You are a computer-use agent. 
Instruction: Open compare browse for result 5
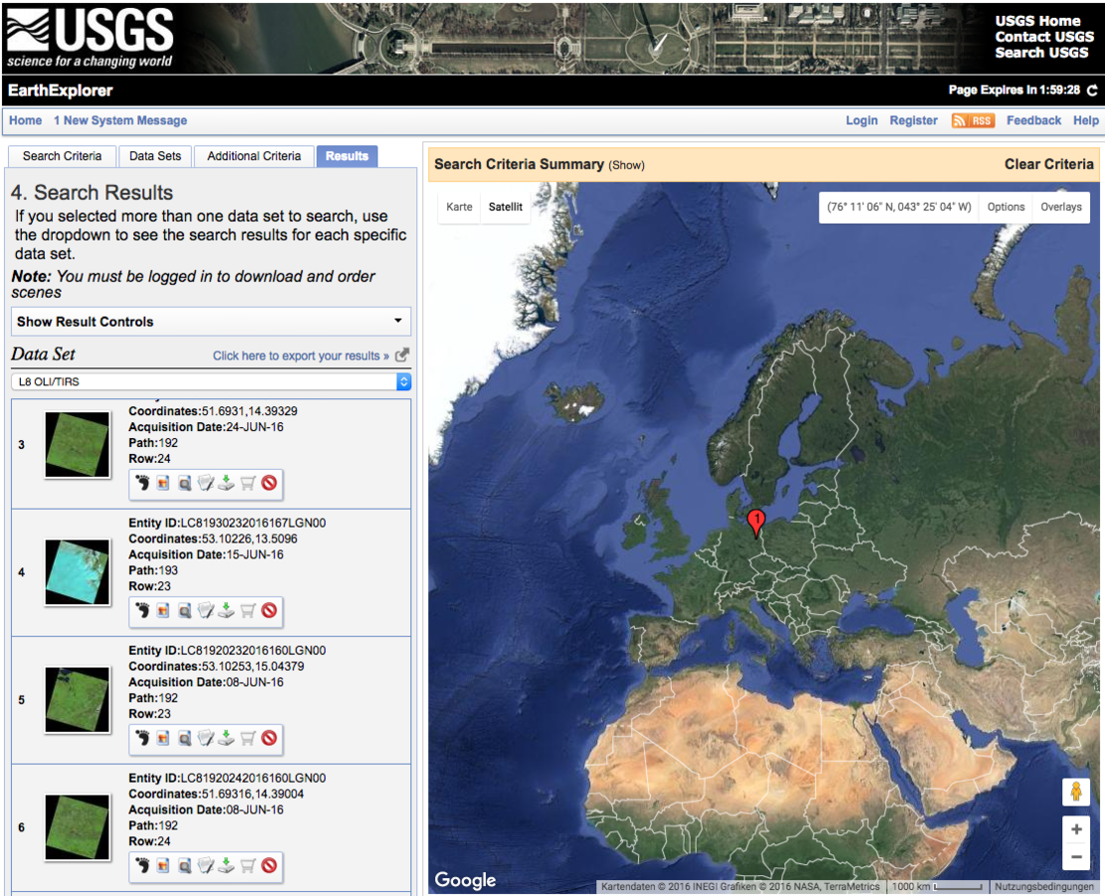tap(184, 738)
